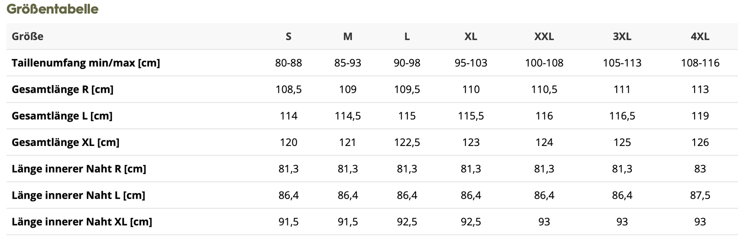Select the 115,5 value under XL column
Viewport: 738px width, 248px height.
470,116
